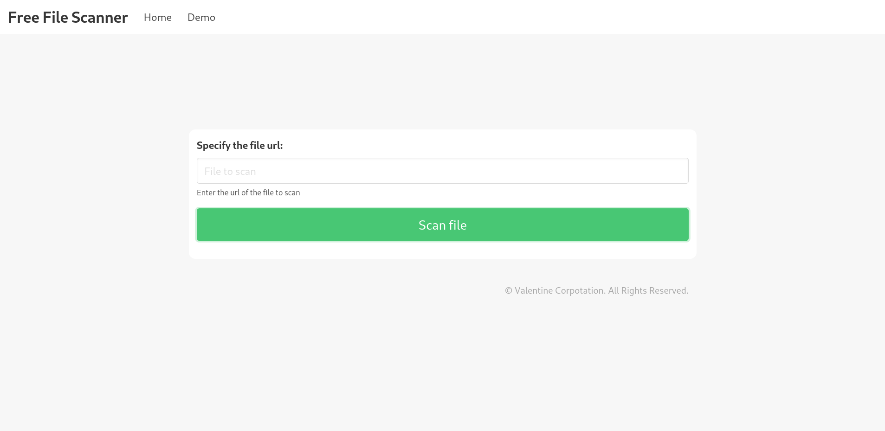Go to the Demo page
Image resolution: width=885 pixels, height=431 pixels.
pos(201,17)
